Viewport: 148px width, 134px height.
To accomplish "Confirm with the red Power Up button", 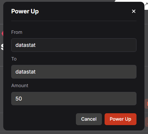I will 121,119.
